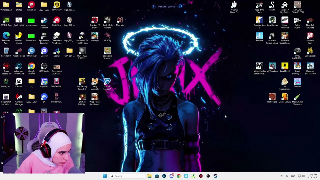Open PUBG BATTLEGROUNDS
This screenshot has height=180, width=320.
pyautogui.click(x=297, y=53)
